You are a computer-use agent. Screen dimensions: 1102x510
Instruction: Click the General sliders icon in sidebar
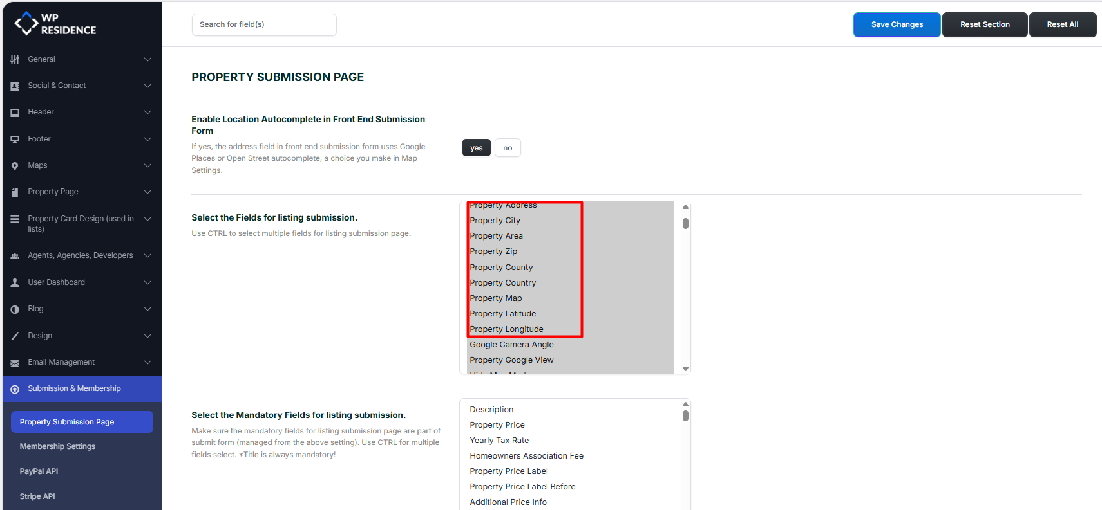point(15,59)
